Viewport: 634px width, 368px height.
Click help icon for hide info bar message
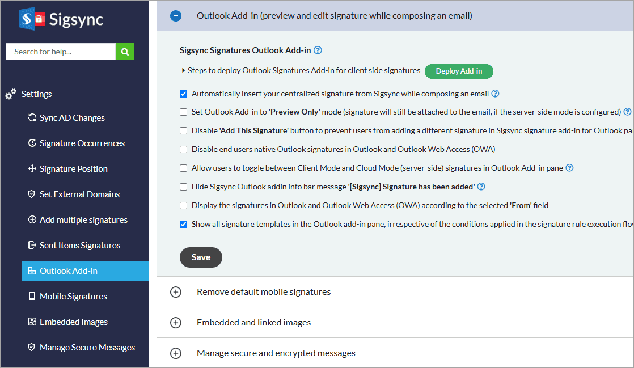pos(481,187)
